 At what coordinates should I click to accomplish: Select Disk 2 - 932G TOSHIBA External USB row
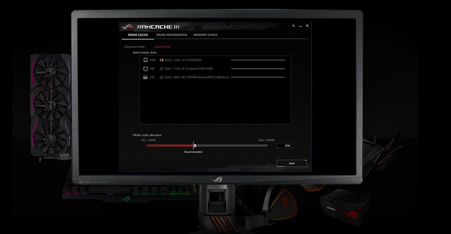(x=214, y=77)
